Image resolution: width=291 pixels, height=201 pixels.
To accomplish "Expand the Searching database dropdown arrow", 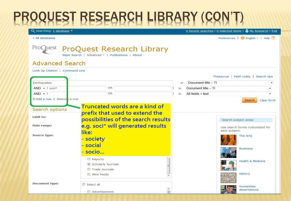I will [x=72, y=31].
